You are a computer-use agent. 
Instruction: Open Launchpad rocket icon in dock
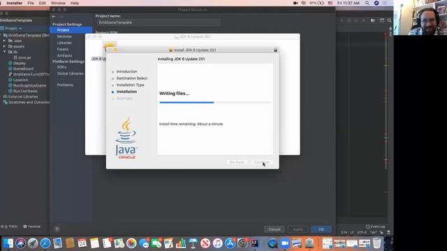(x=33, y=243)
